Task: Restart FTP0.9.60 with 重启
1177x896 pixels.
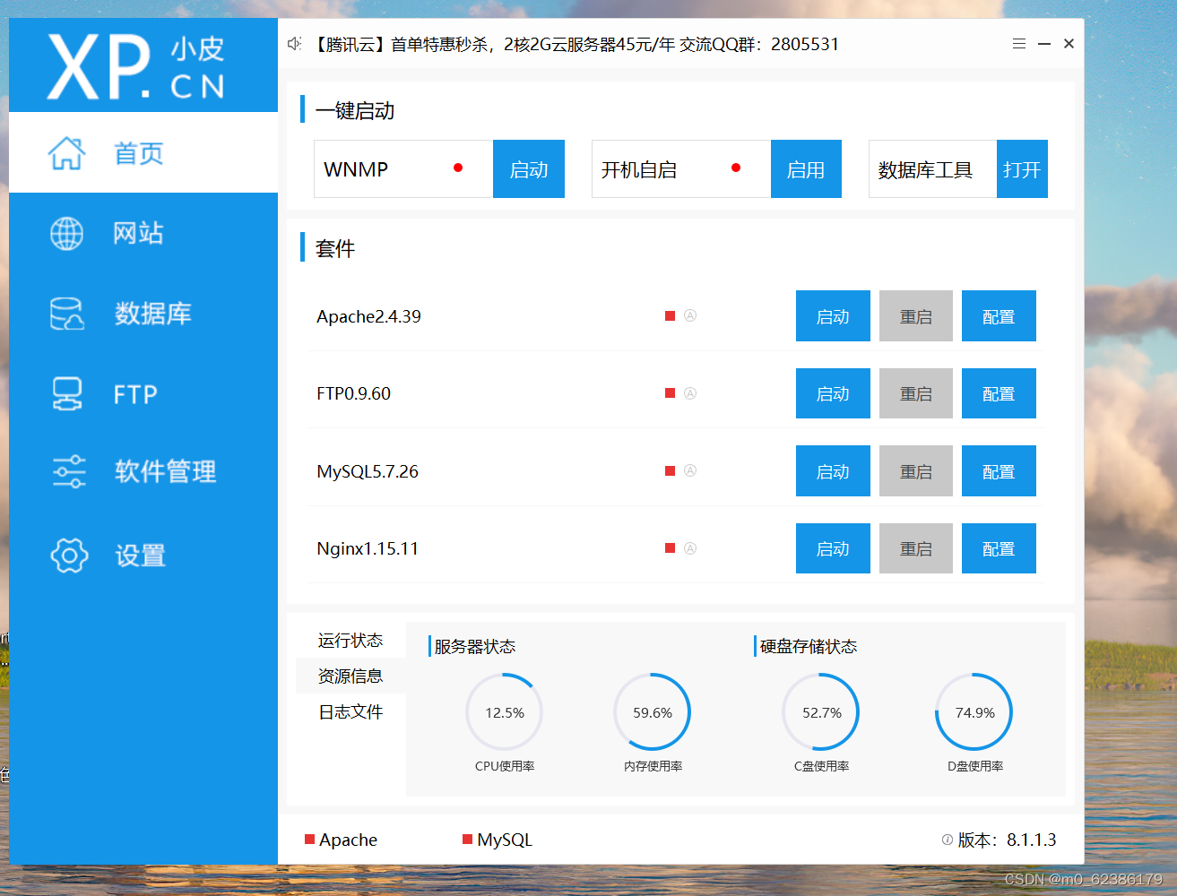Action: point(916,393)
